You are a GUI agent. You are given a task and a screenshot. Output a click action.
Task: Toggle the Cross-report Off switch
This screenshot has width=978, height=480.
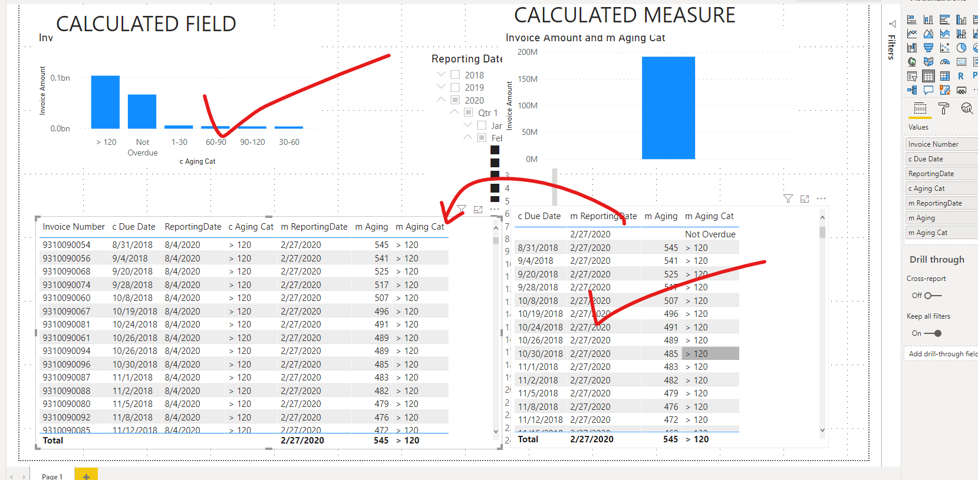point(933,296)
